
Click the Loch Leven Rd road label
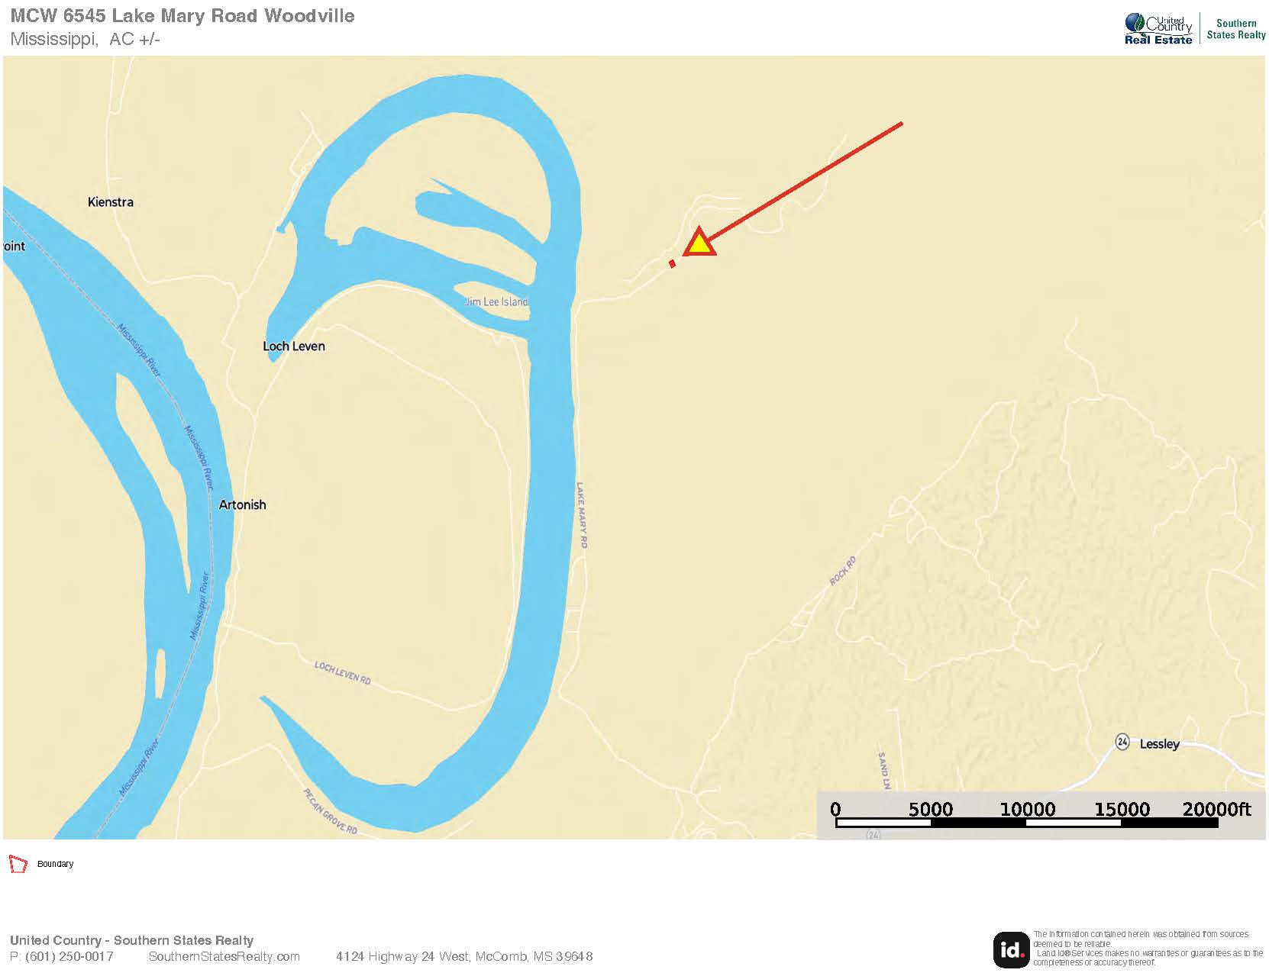coord(343,672)
